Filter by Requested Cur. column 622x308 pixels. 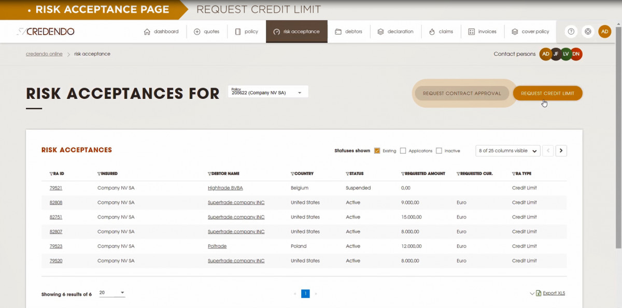coord(458,174)
